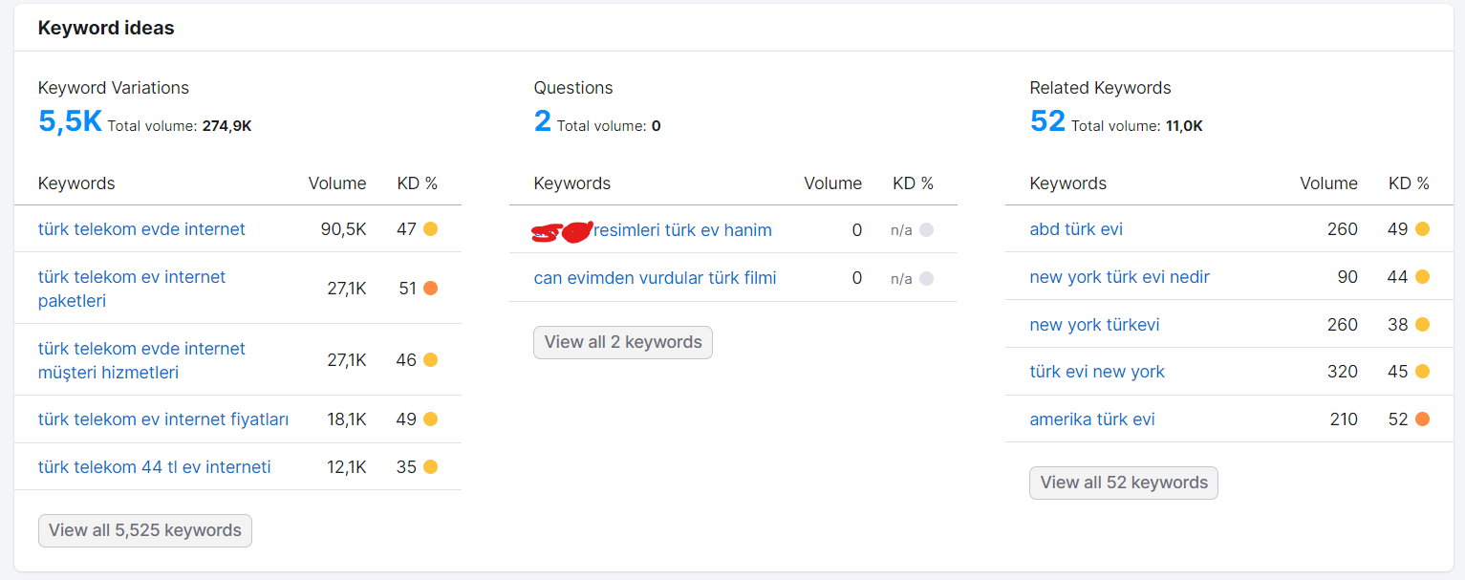Click View all 52 keywords button

tap(1124, 483)
